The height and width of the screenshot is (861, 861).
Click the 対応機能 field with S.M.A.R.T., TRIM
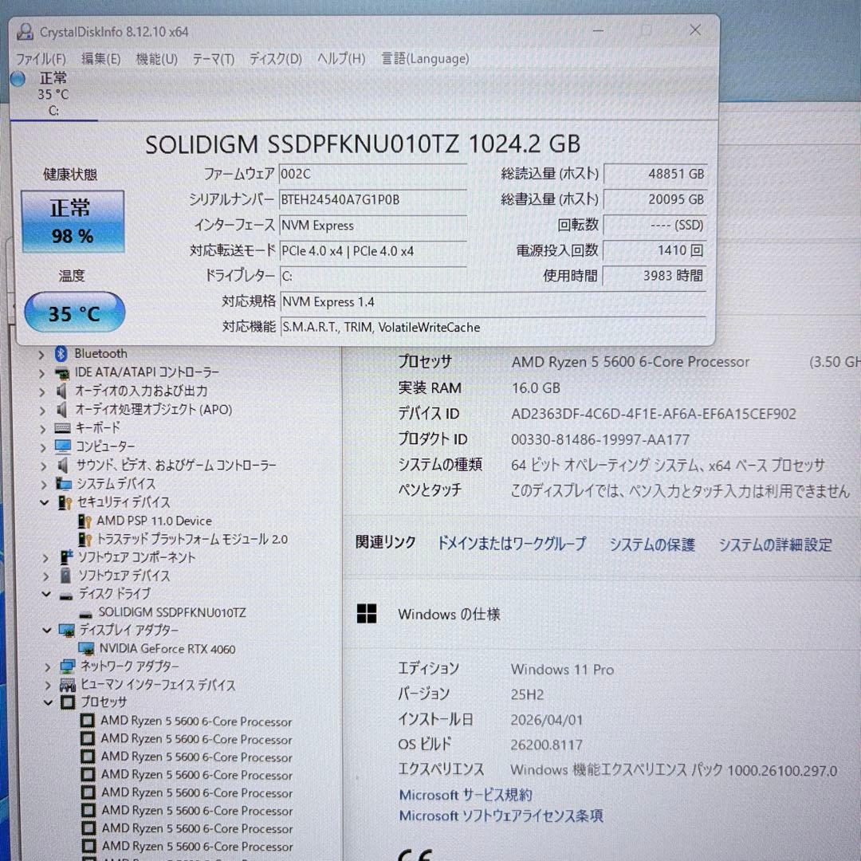(x=493, y=328)
